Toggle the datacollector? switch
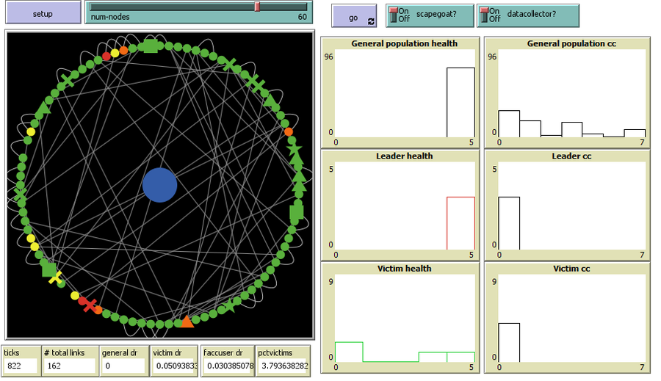661x381 pixels. (x=485, y=15)
